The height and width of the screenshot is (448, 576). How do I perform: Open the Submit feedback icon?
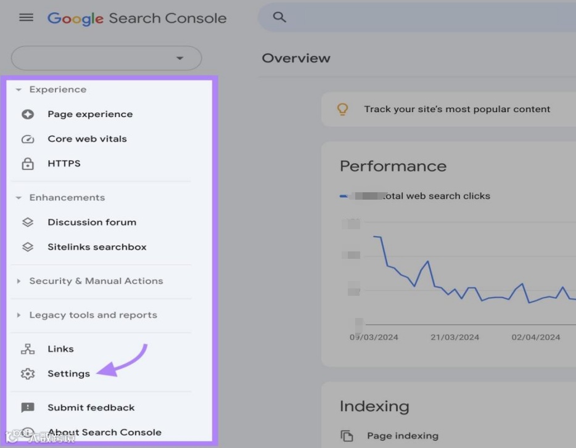click(x=28, y=407)
